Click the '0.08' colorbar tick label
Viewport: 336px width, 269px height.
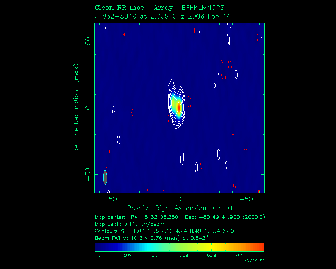tap(211, 256)
